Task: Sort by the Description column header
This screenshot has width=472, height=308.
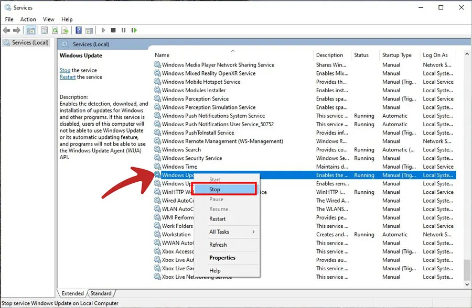Action: coord(332,55)
